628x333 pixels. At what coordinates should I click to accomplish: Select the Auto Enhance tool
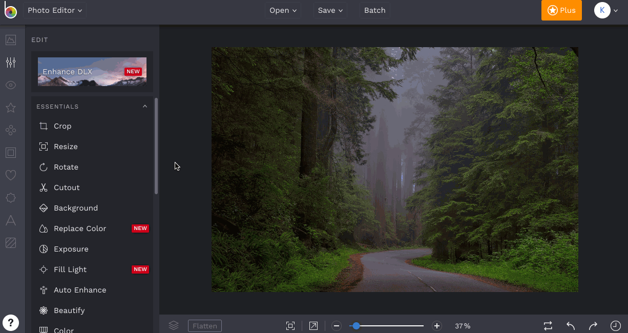[x=92, y=290]
